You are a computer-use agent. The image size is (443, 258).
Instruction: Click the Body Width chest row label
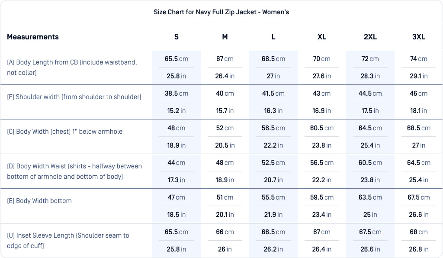click(64, 132)
